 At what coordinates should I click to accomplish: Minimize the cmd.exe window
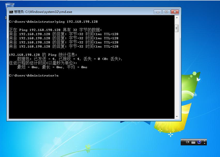click(x=158, y=12)
